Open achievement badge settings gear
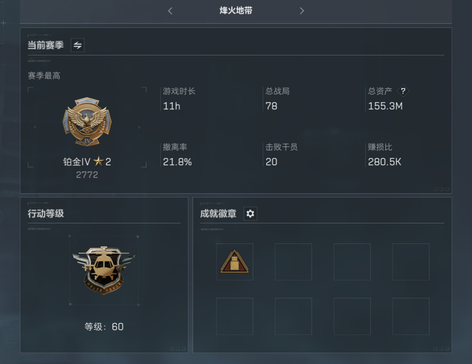 pyautogui.click(x=250, y=213)
